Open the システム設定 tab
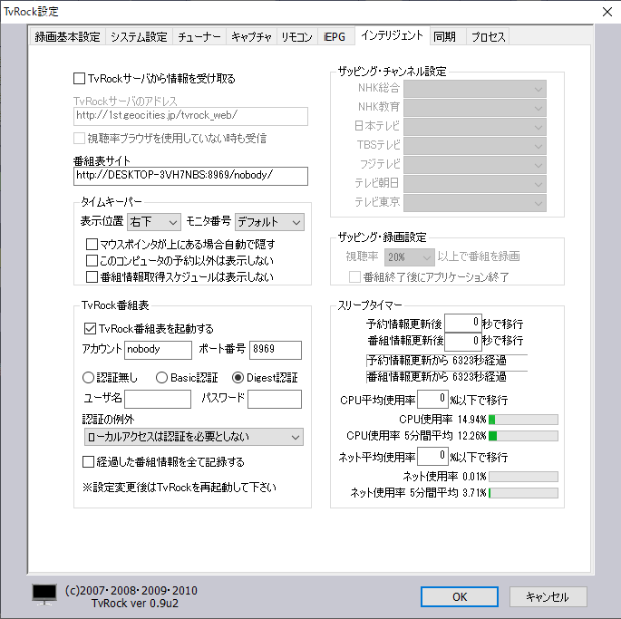 click(139, 37)
